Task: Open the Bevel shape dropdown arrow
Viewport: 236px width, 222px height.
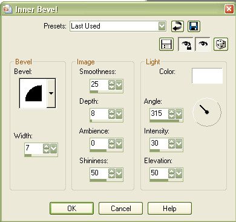Action: 51,93
